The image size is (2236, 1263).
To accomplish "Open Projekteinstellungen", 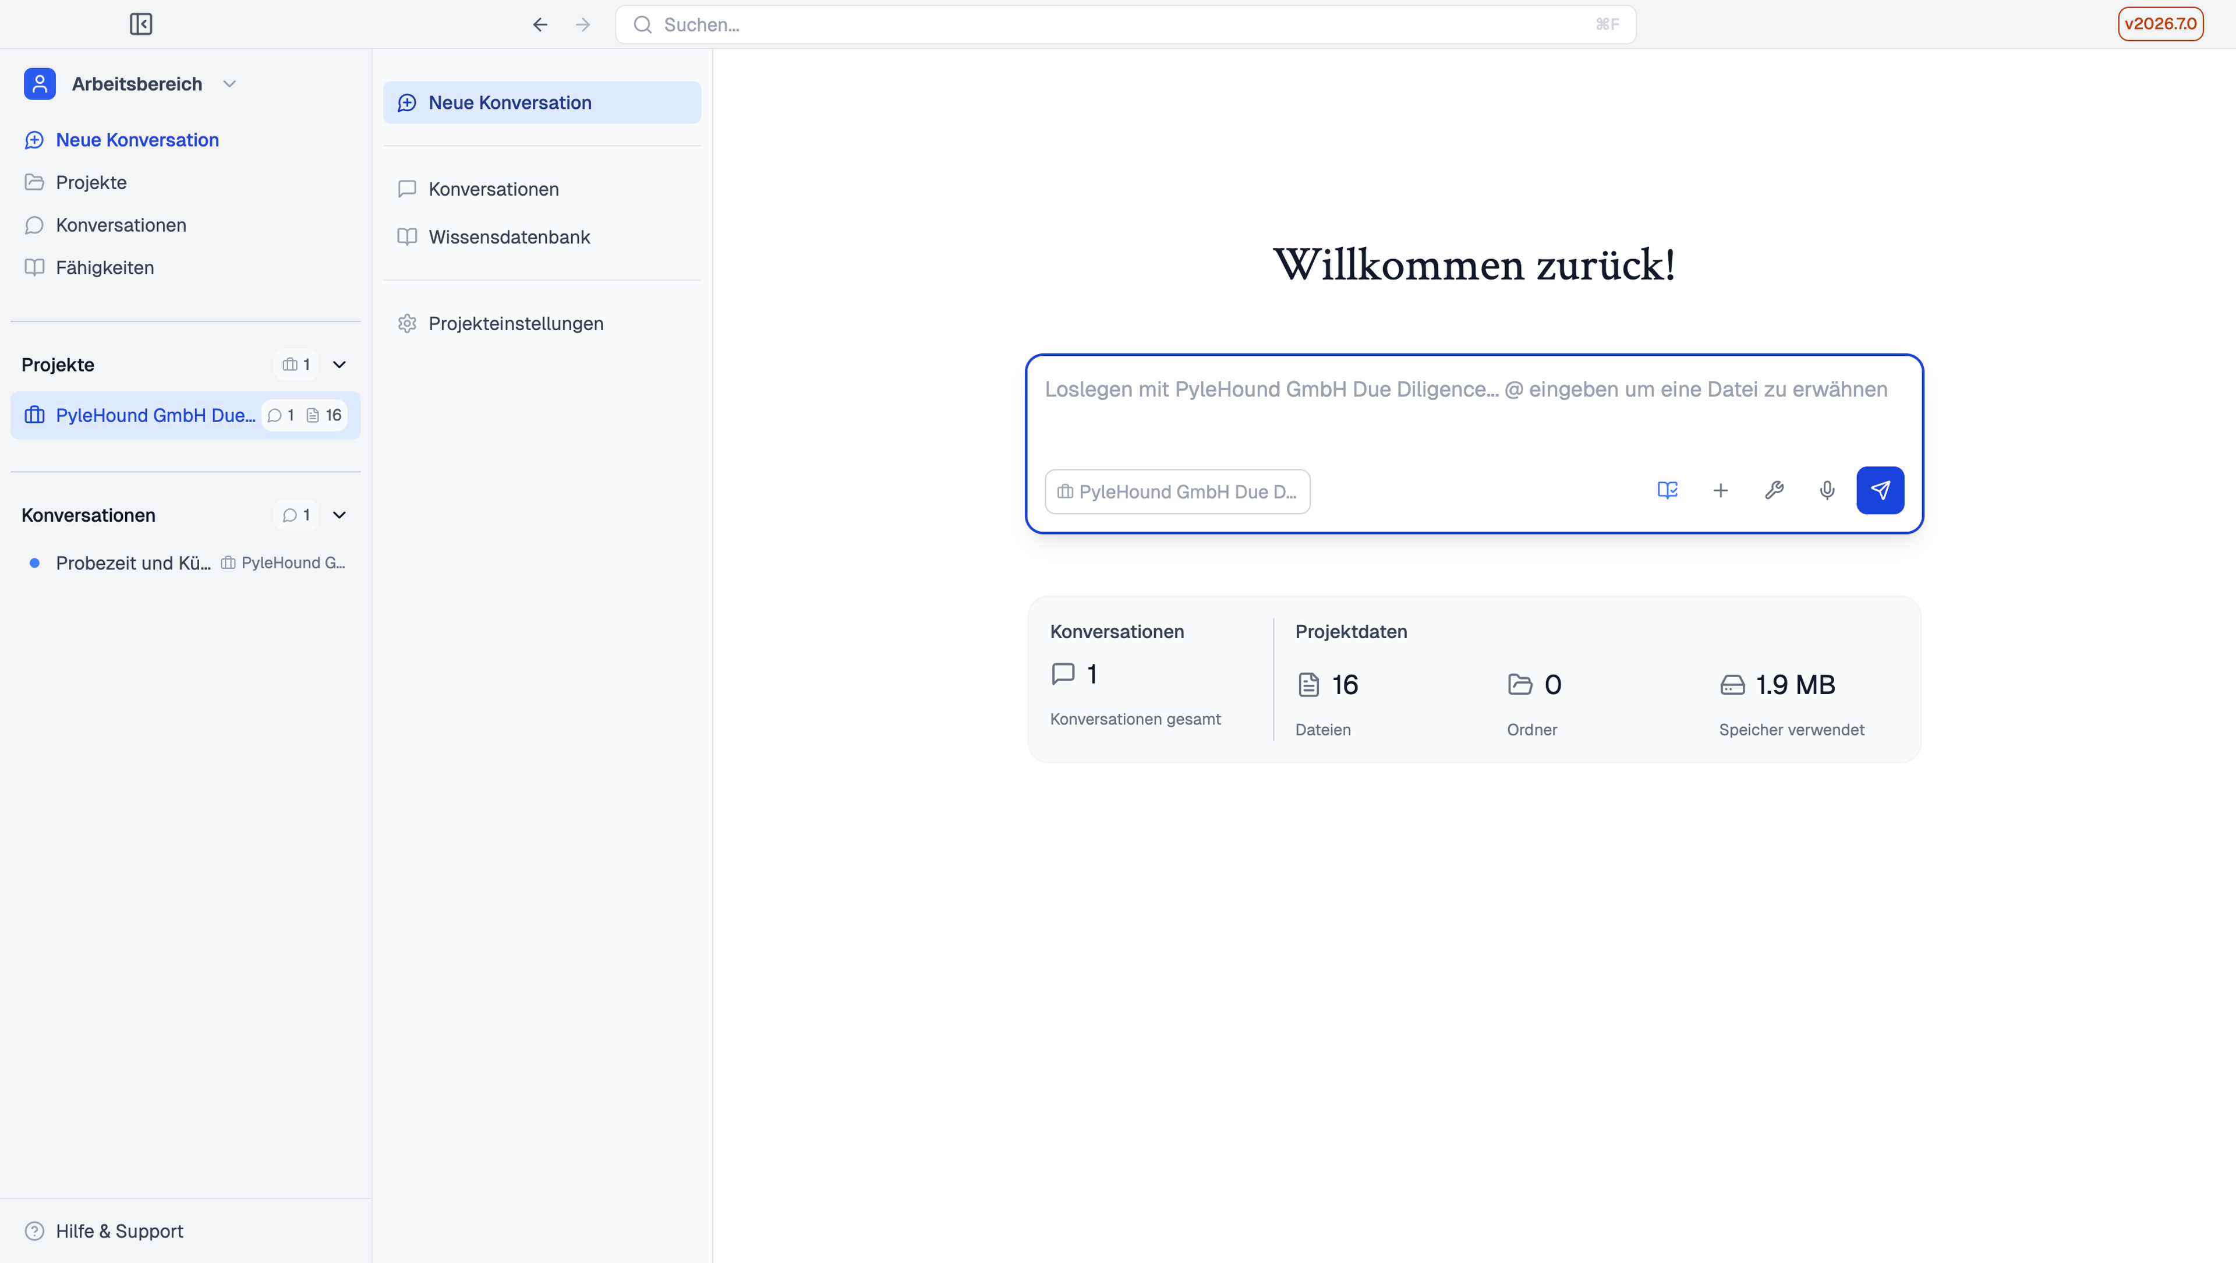I will coord(542,323).
